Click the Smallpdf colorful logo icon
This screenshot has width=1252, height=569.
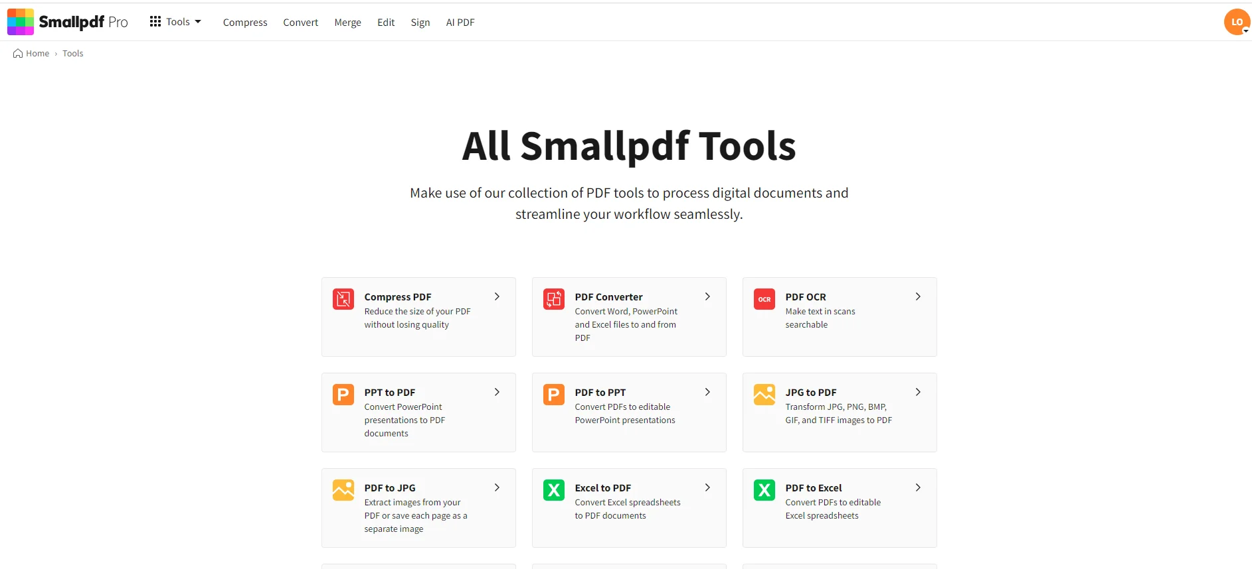click(x=21, y=22)
